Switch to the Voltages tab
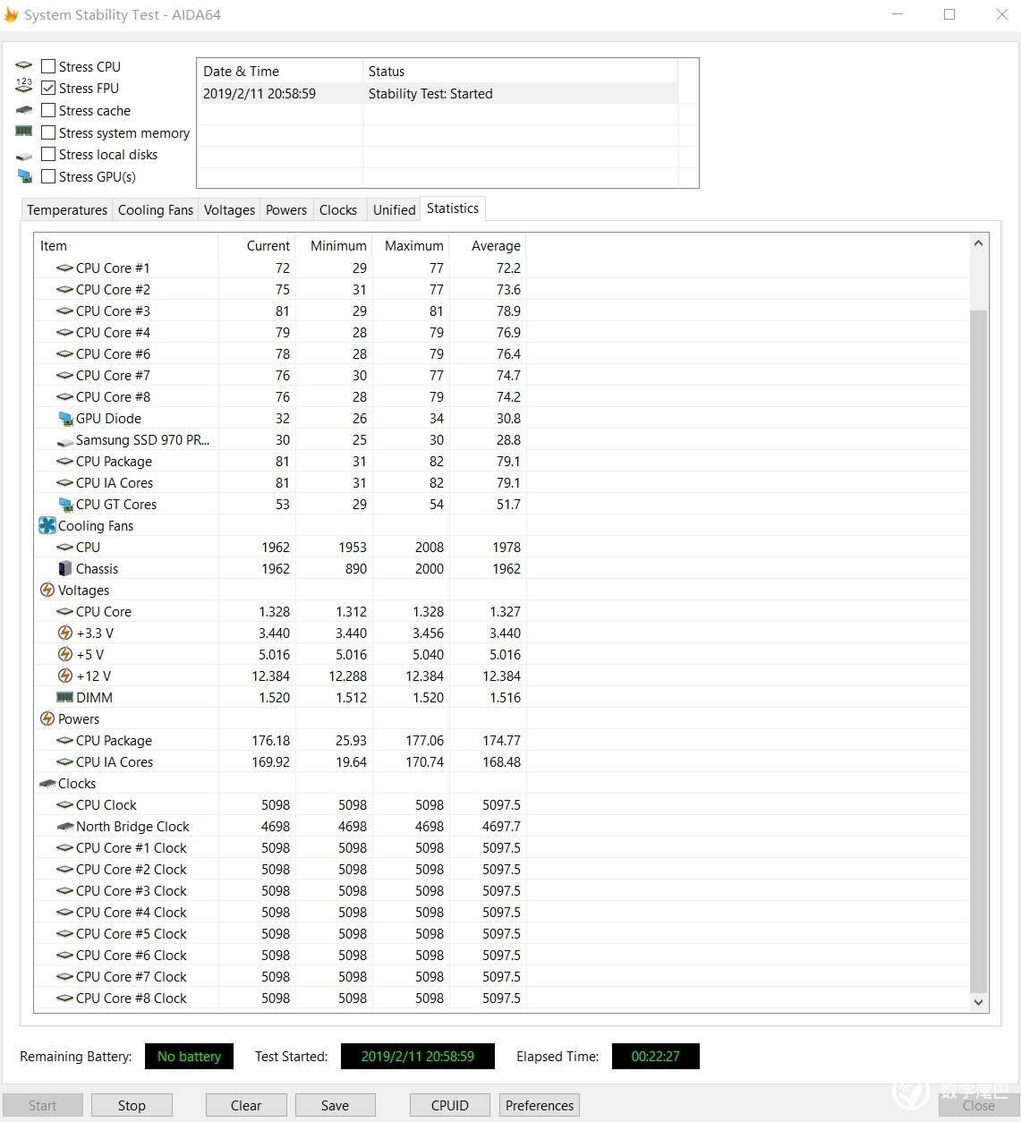Viewport: 1021px width, 1122px height. (229, 210)
